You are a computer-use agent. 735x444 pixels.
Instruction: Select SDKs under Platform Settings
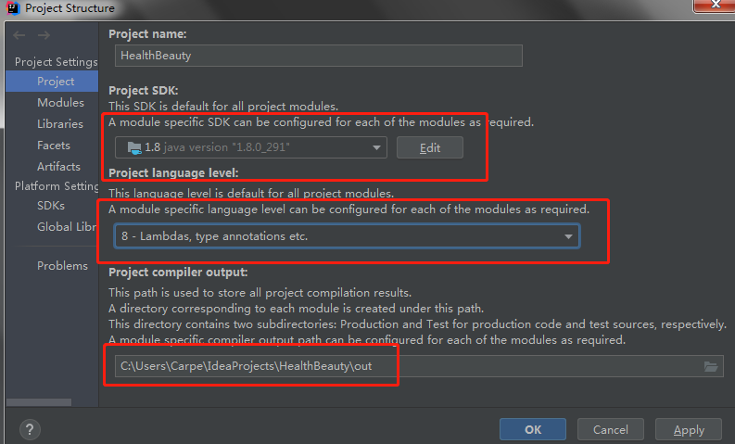click(51, 206)
